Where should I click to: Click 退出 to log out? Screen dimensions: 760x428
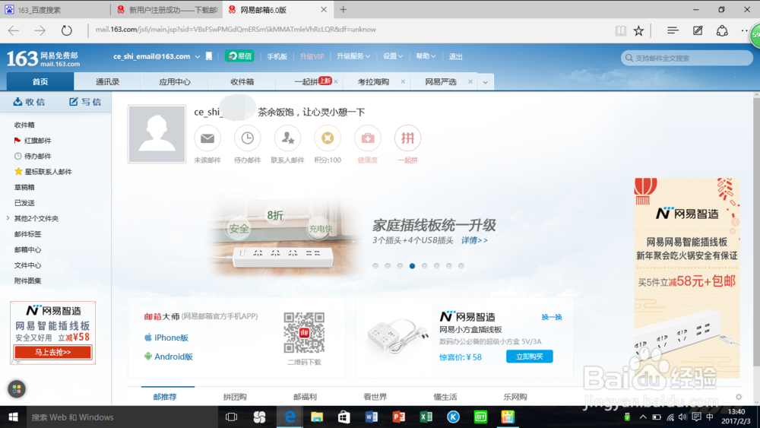point(455,57)
